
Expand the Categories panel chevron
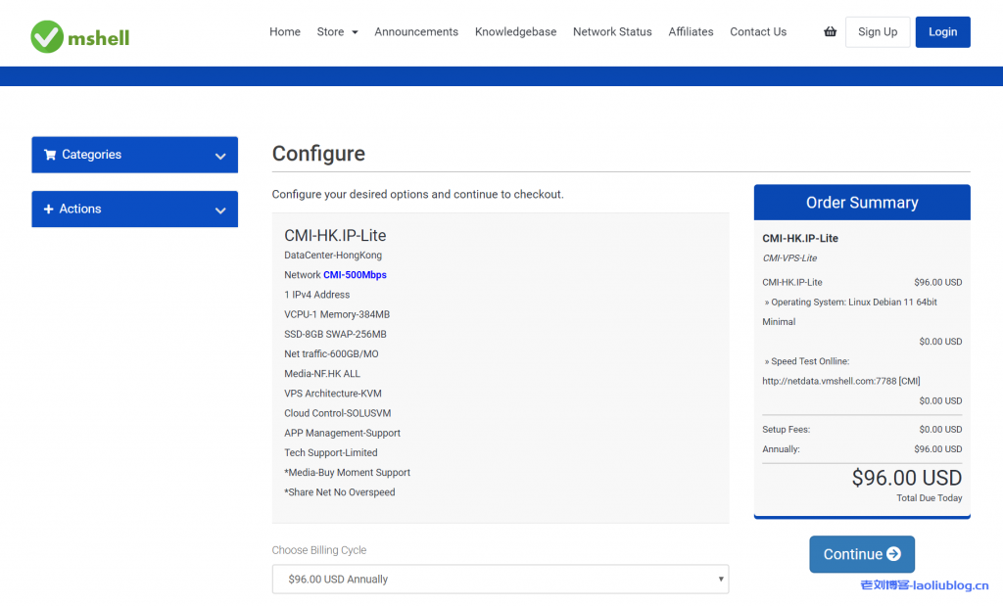pyautogui.click(x=220, y=156)
